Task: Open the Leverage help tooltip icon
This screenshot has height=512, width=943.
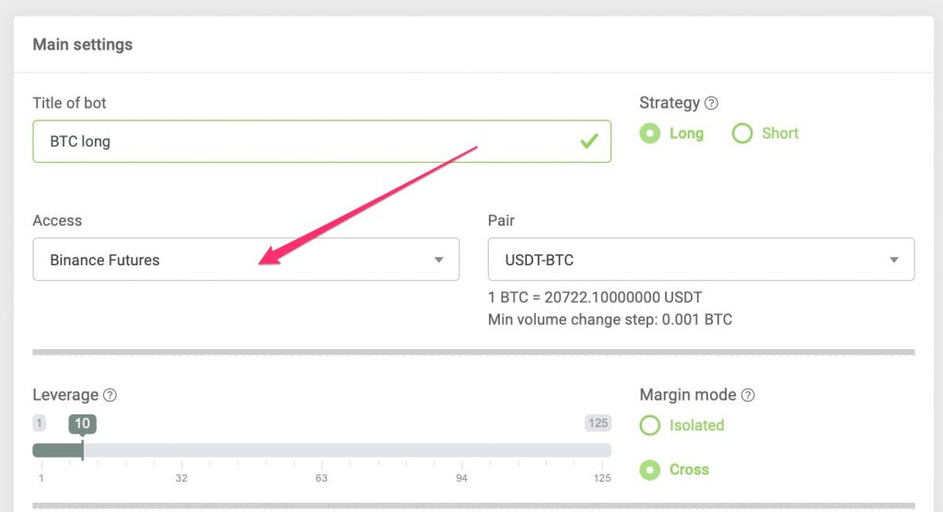Action: [x=110, y=395]
